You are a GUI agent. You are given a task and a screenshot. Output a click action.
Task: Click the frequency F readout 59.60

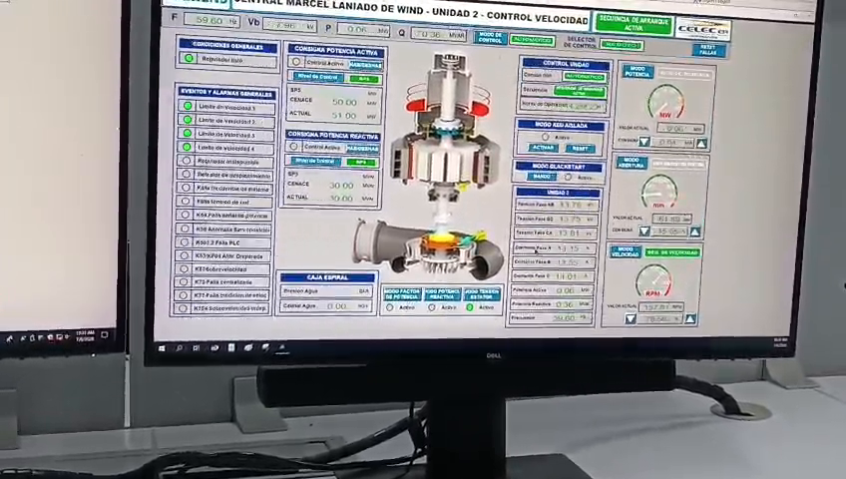point(211,21)
